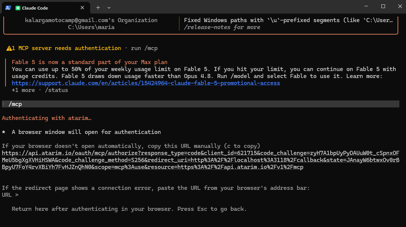Image resolution: width=406 pixels, height=227 pixels.
Task: Click the green Claude Code tab icon
Action: tap(18, 8)
